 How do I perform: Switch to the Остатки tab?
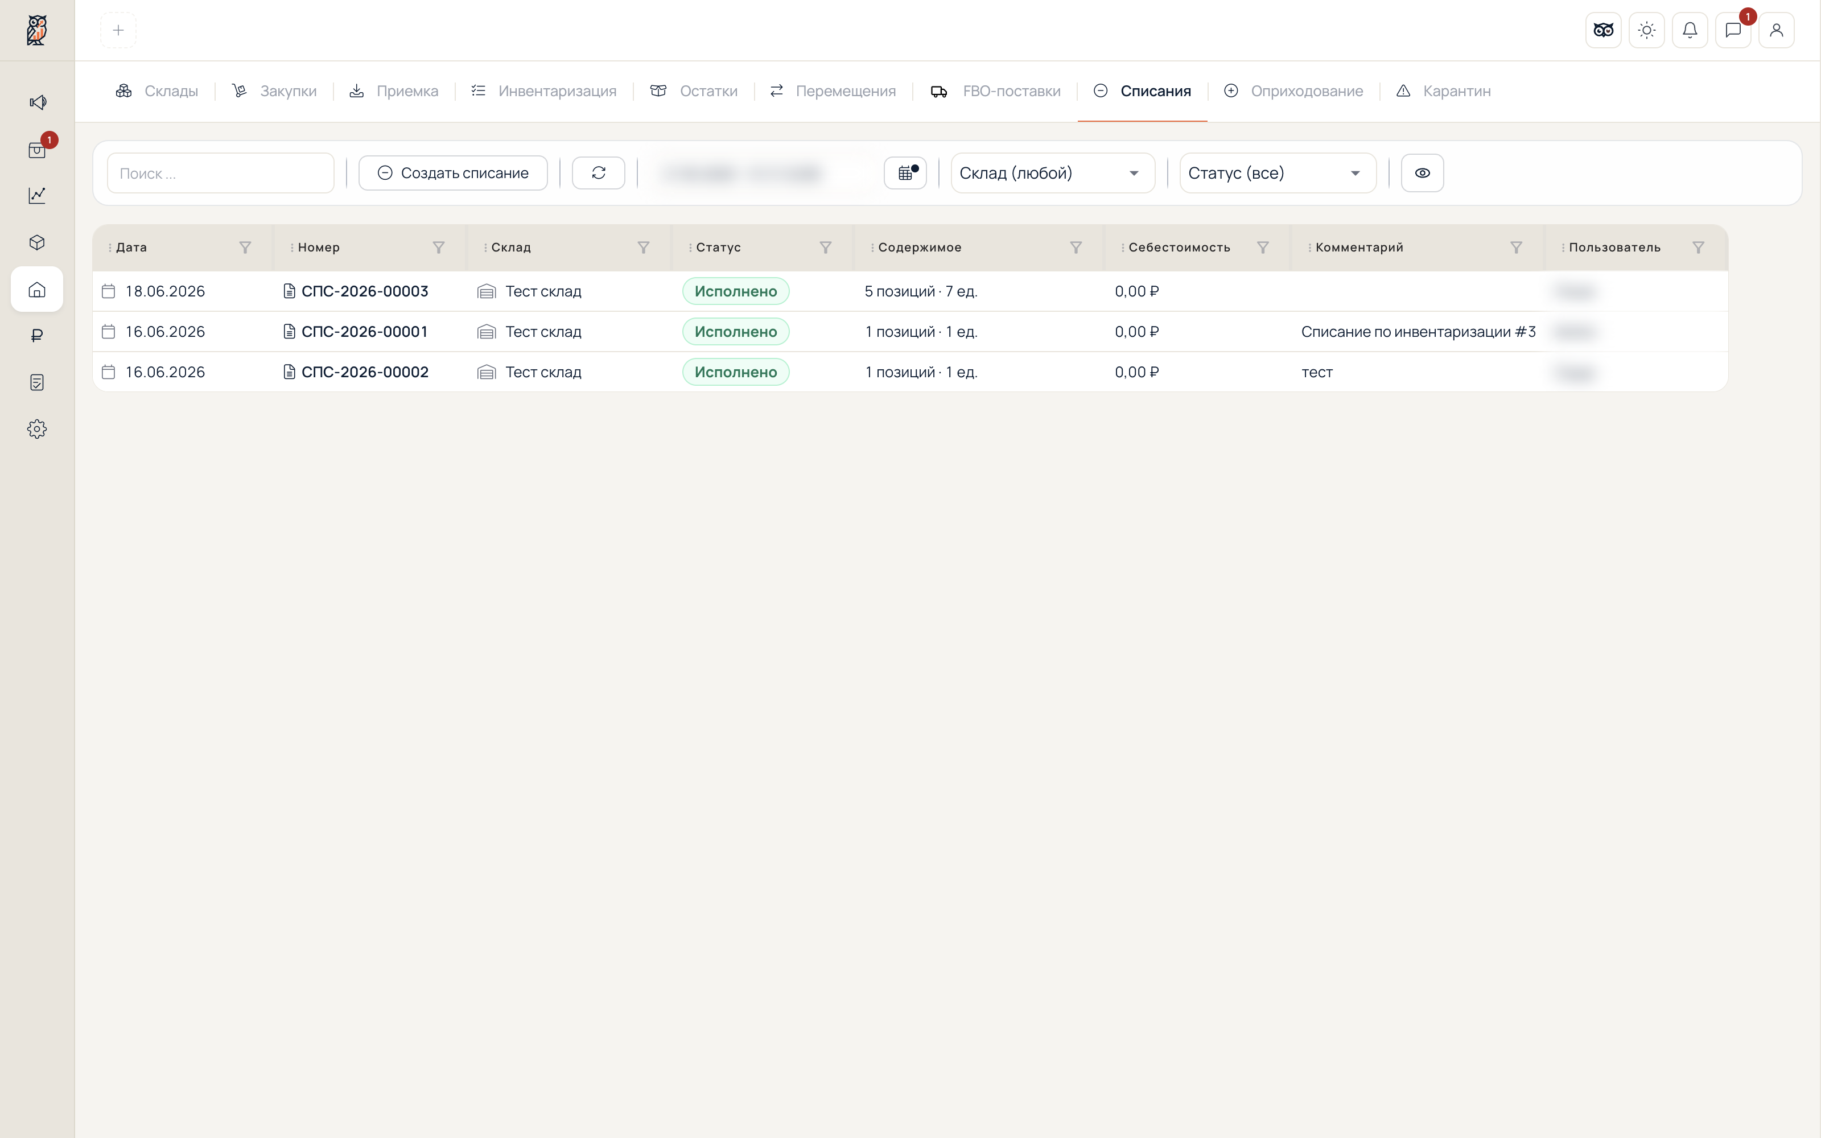pyautogui.click(x=694, y=91)
